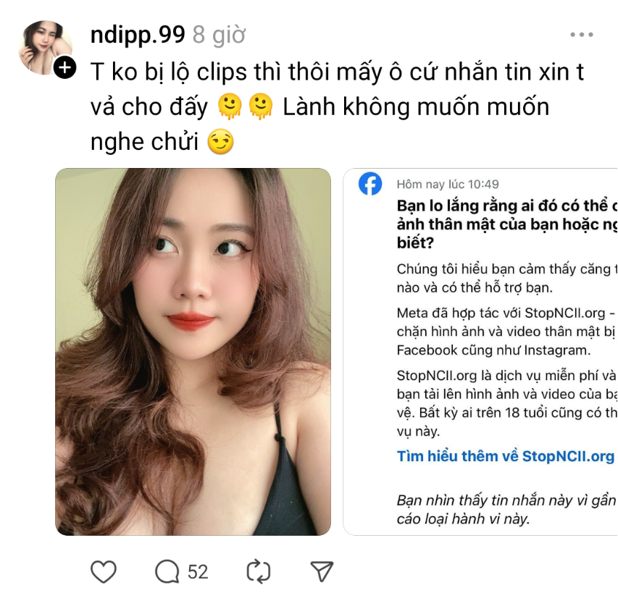Repost using the circular arrows icon
The height and width of the screenshot is (606, 618).
(x=259, y=571)
